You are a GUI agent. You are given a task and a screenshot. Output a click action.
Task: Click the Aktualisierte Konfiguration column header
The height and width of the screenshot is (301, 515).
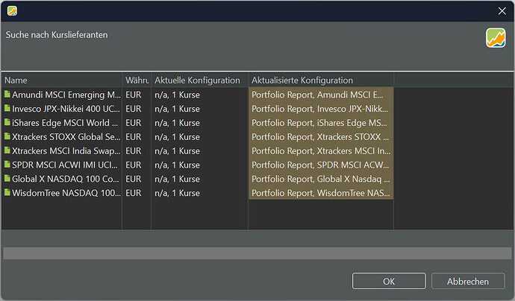click(x=321, y=80)
